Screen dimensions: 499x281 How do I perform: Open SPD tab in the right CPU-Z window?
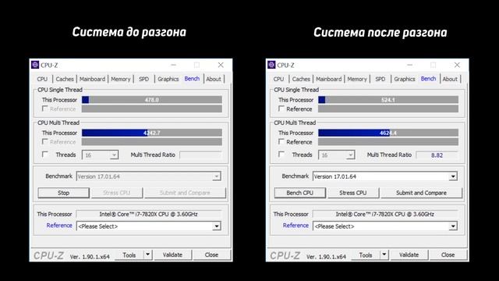point(380,79)
